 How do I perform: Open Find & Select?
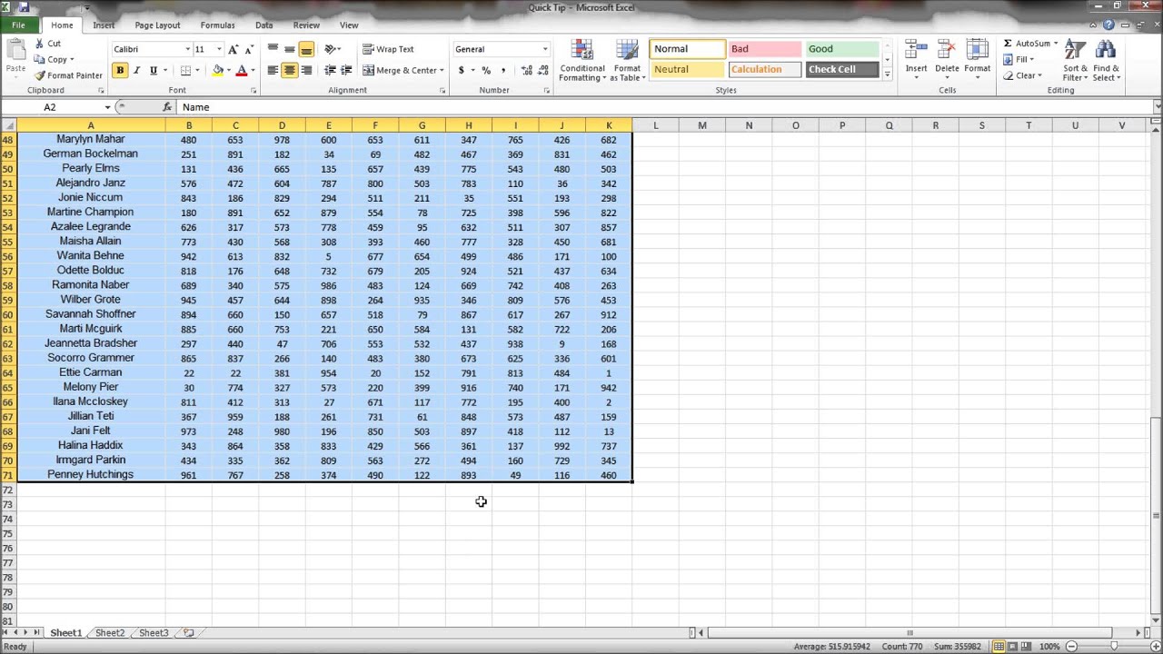(1106, 61)
